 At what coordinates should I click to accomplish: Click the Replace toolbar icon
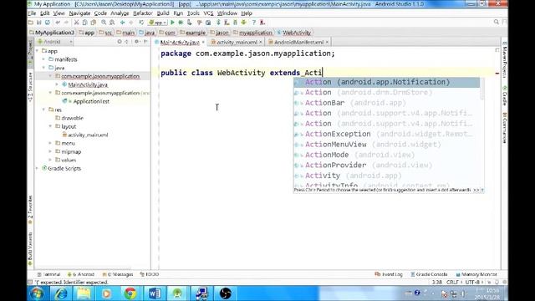click(112, 23)
